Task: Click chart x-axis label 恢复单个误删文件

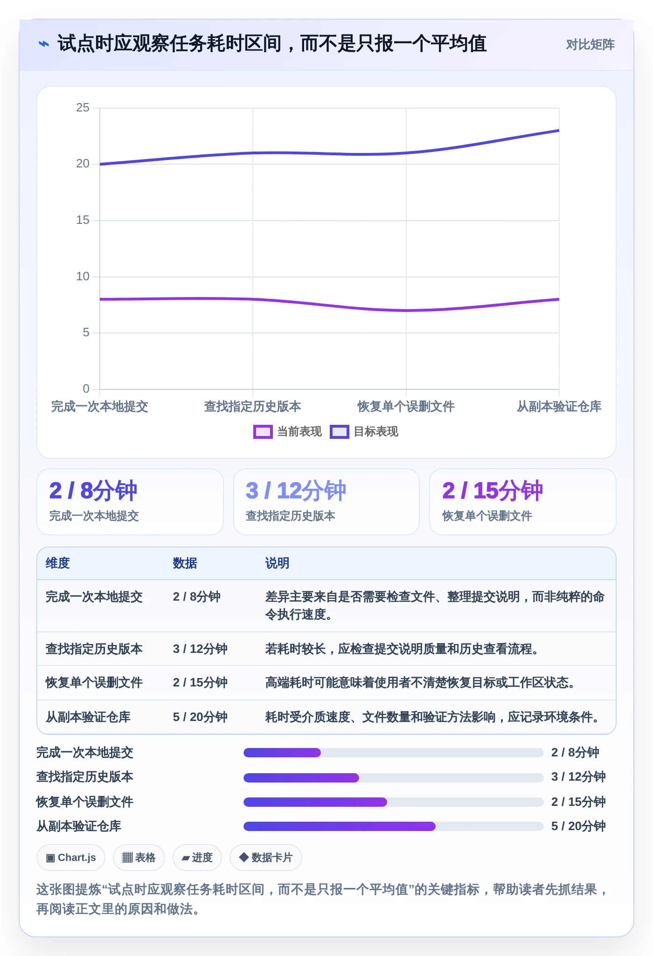Action: pos(406,407)
